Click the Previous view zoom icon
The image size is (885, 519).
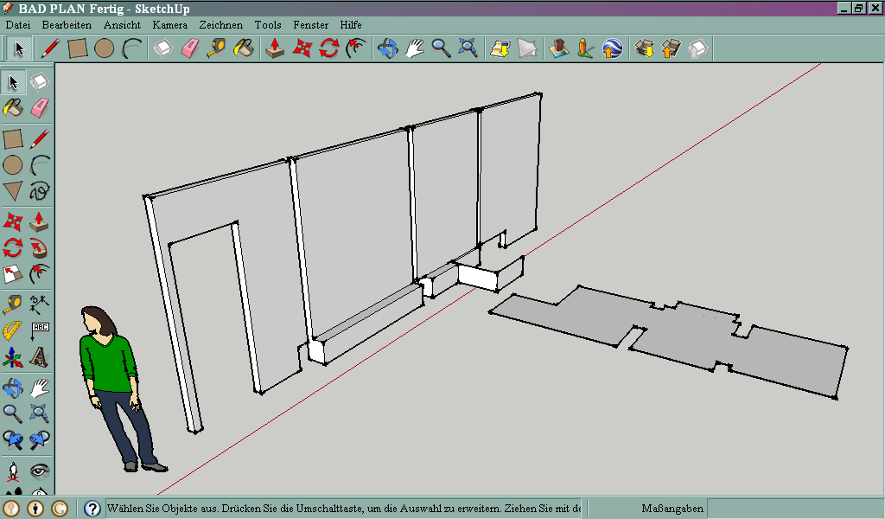(12, 440)
